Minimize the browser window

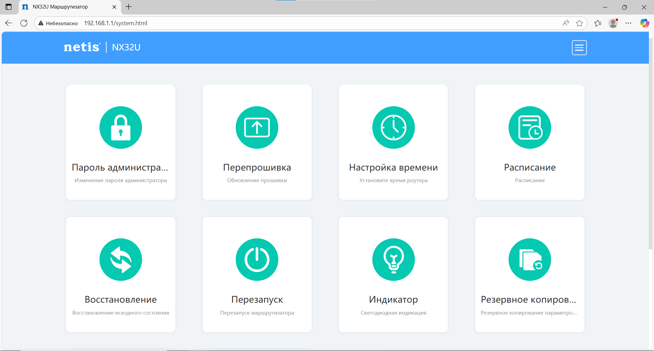pos(605,7)
